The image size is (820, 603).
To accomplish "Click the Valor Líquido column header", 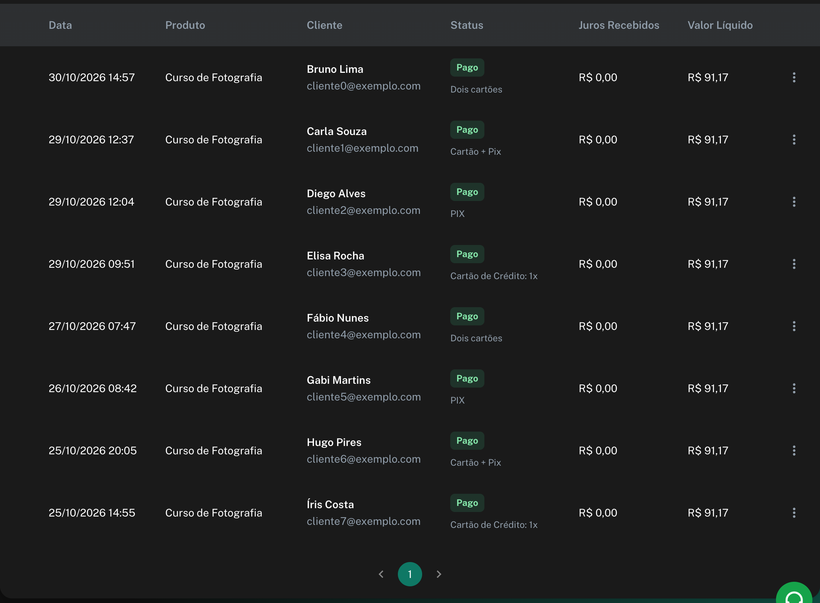I will pos(720,25).
